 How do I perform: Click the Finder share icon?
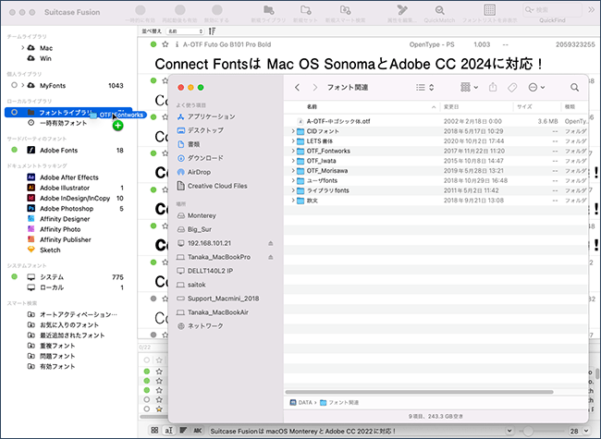(x=493, y=88)
